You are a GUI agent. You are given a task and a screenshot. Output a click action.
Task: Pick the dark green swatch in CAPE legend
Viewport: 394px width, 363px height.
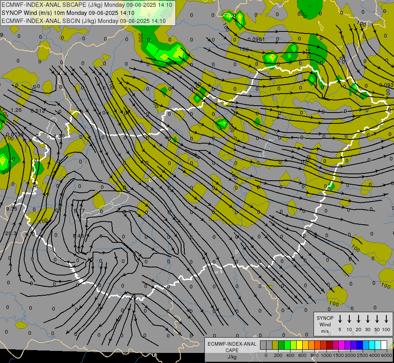(281, 345)
